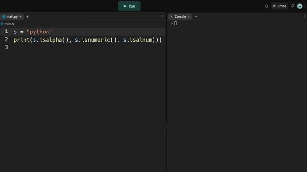Viewport: 307px width, 172px height.
Task: Click the terminal icon in Console tab
Action: click(172, 17)
